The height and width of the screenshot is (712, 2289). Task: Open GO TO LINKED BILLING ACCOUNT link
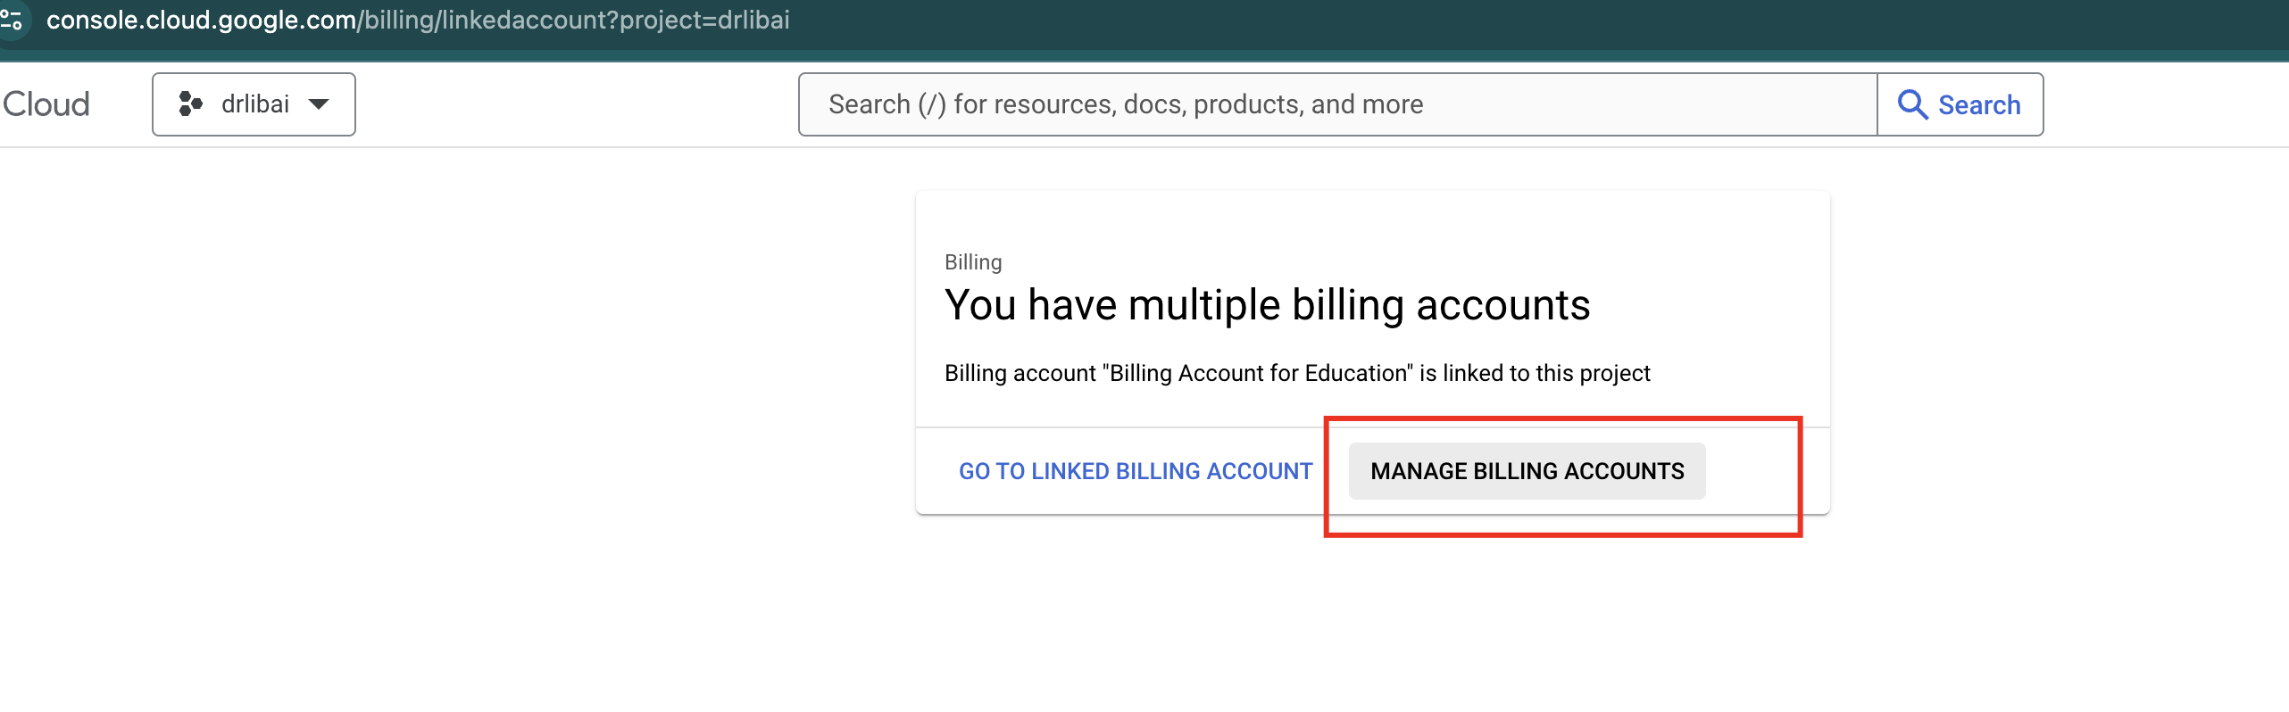click(1136, 471)
